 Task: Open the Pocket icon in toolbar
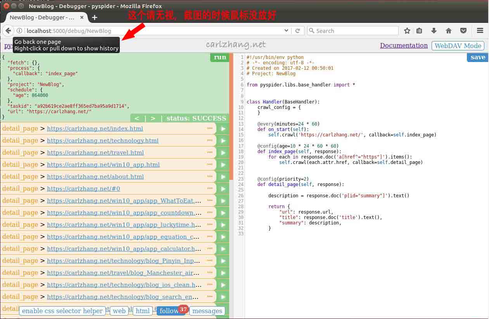coord(463,31)
